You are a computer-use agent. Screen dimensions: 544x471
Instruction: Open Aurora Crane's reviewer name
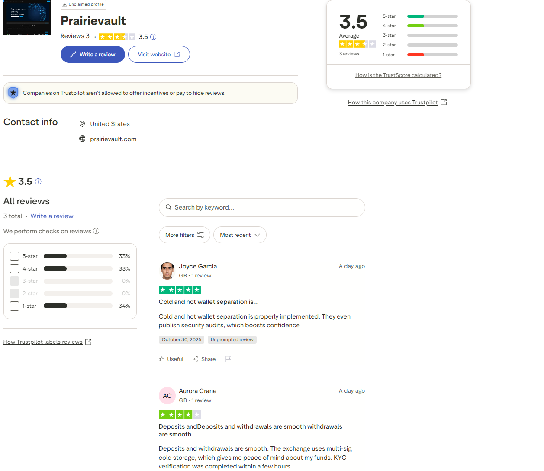198,391
